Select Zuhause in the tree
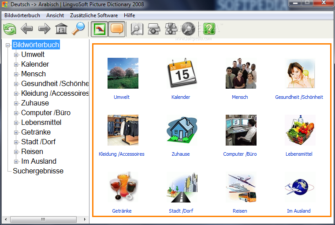The image size is (335, 225). coord(35,103)
